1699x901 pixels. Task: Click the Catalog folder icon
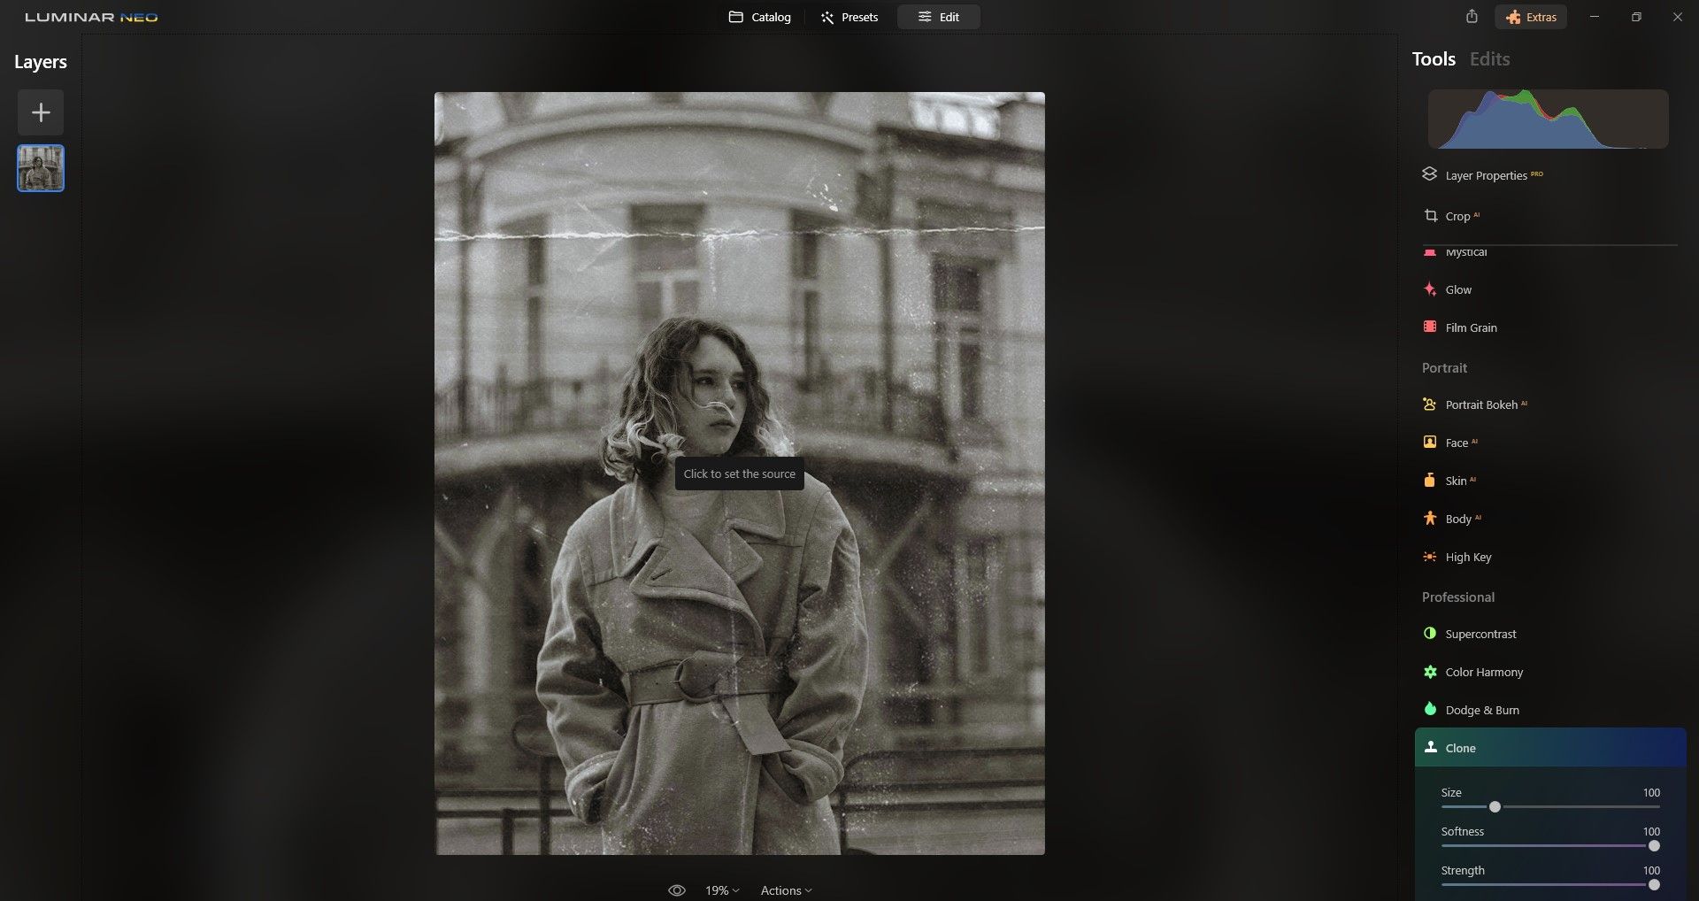(735, 17)
